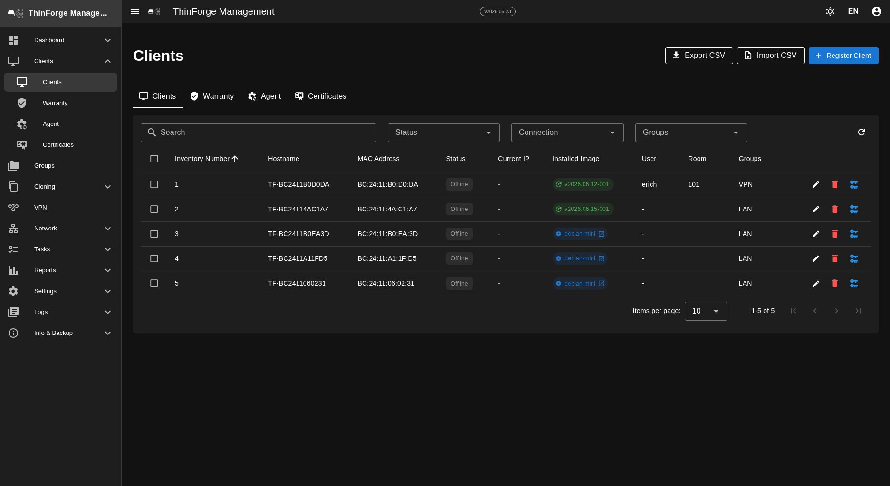Toggle the hamburger menu in top bar
Viewport: 890px width, 486px height.
[x=135, y=11]
